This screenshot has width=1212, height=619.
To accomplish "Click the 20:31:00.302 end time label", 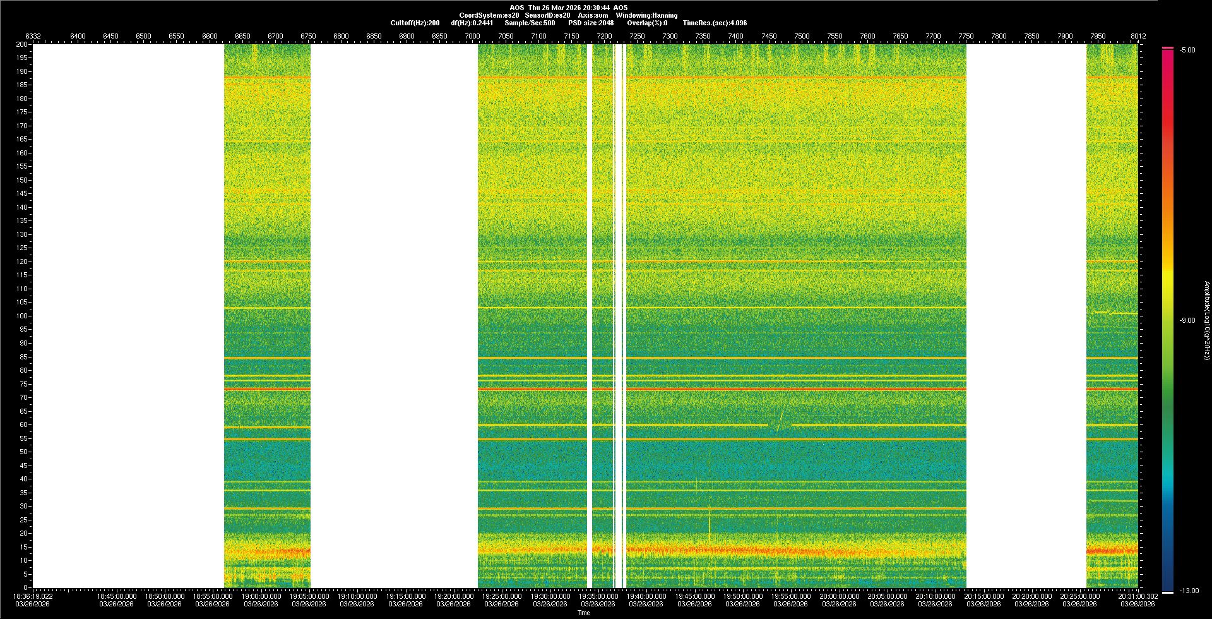I will pyautogui.click(x=1138, y=596).
